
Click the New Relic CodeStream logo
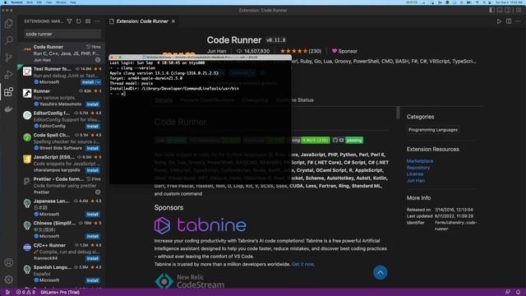point(189,281)
